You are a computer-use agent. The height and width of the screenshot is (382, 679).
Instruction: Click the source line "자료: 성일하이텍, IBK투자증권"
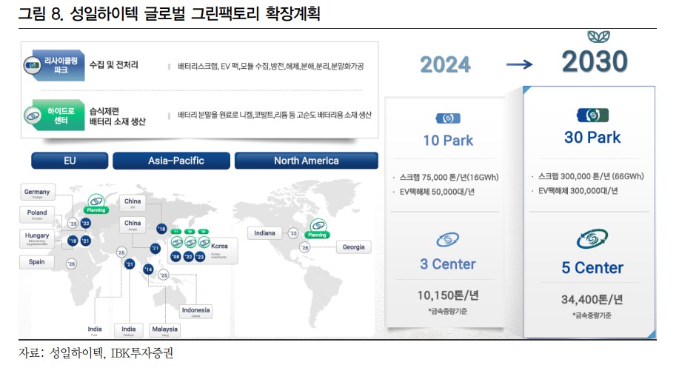tap(96, 353)
